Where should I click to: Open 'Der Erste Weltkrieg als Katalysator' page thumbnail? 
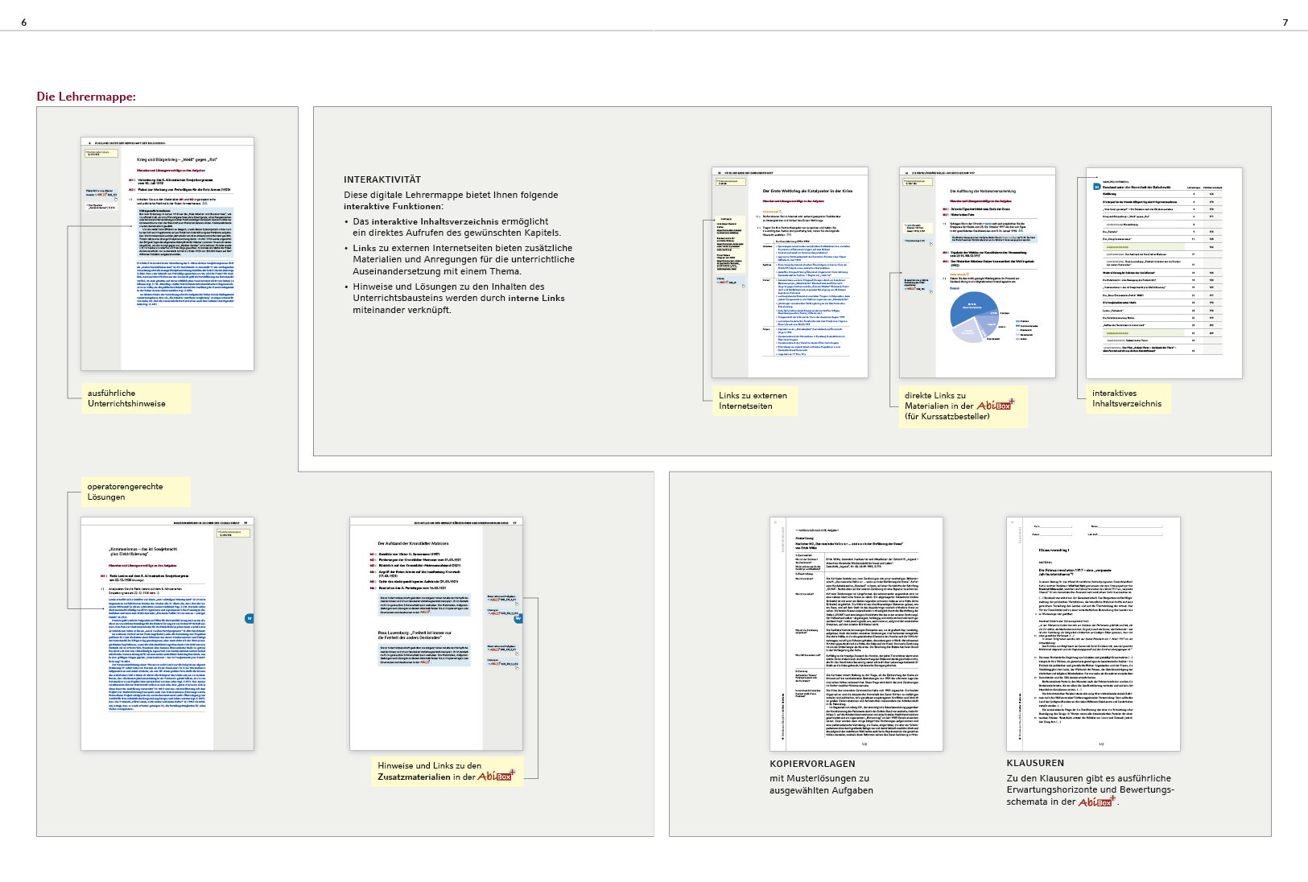790,272
